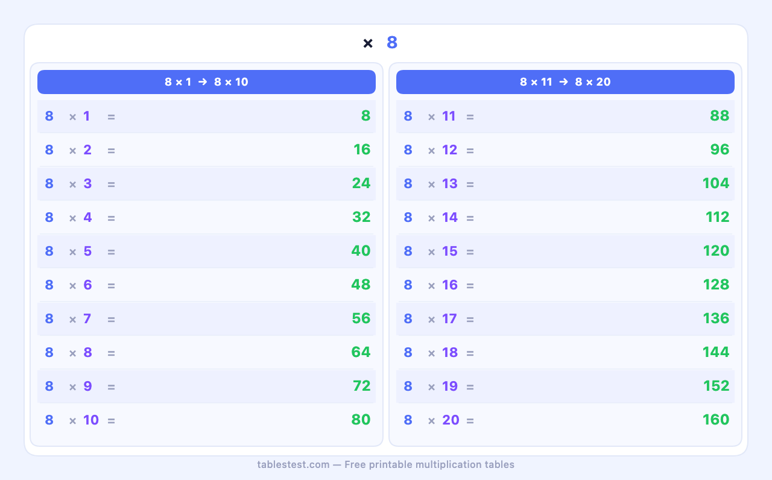
Task: Click the gray × symbol in the 8 × 9 row
Action: point(72,387)
